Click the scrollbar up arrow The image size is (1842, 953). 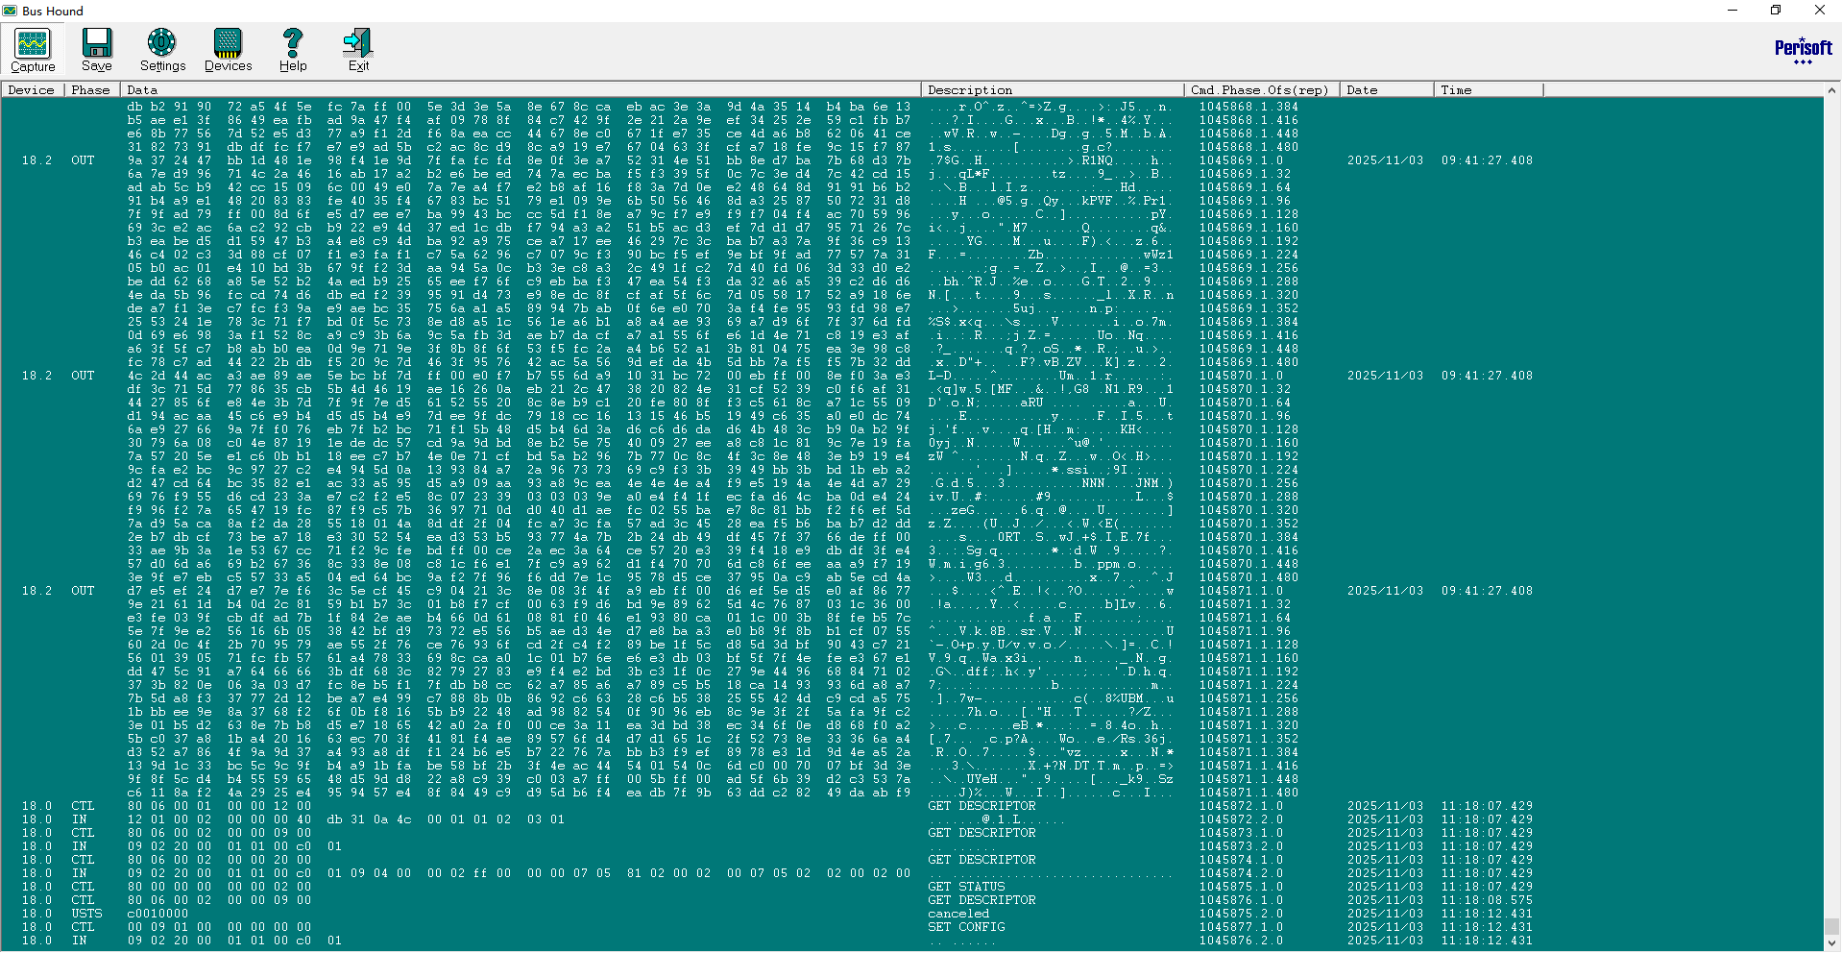1832,90
